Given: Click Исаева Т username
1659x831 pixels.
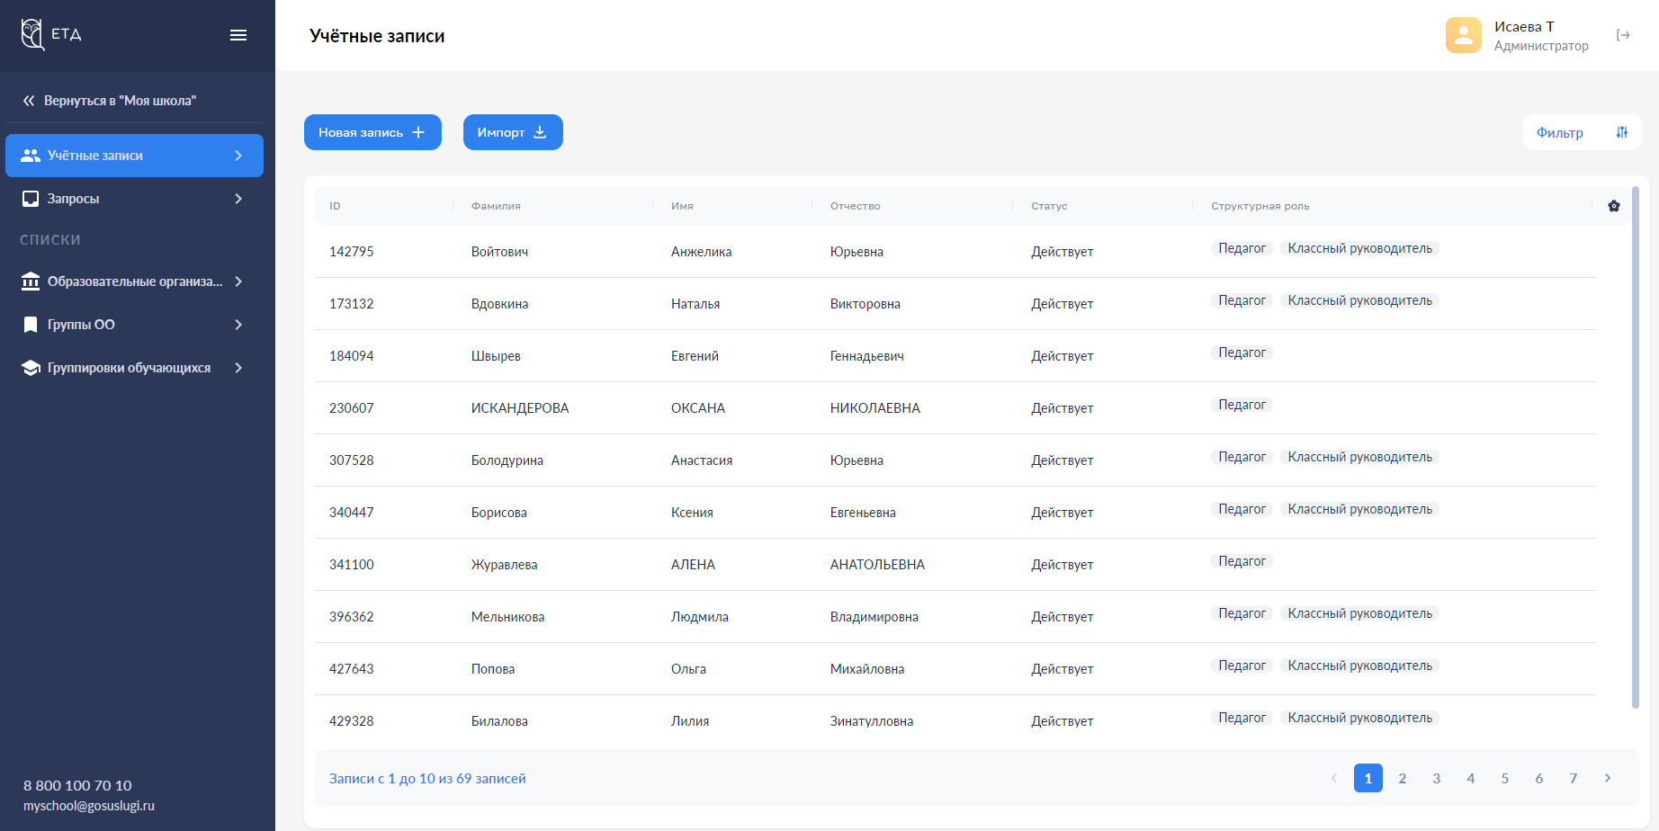Looking at the screenshot, I should coord(1524,27).
